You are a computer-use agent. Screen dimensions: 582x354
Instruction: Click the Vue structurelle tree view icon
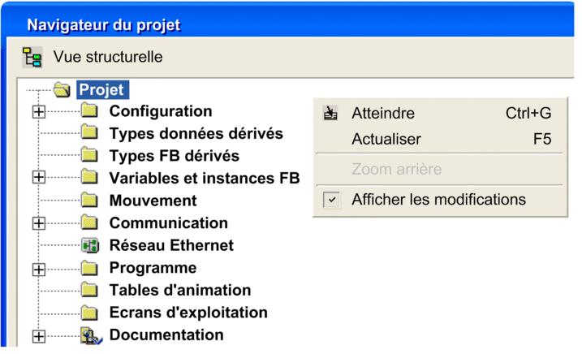(x=32, y=57)
